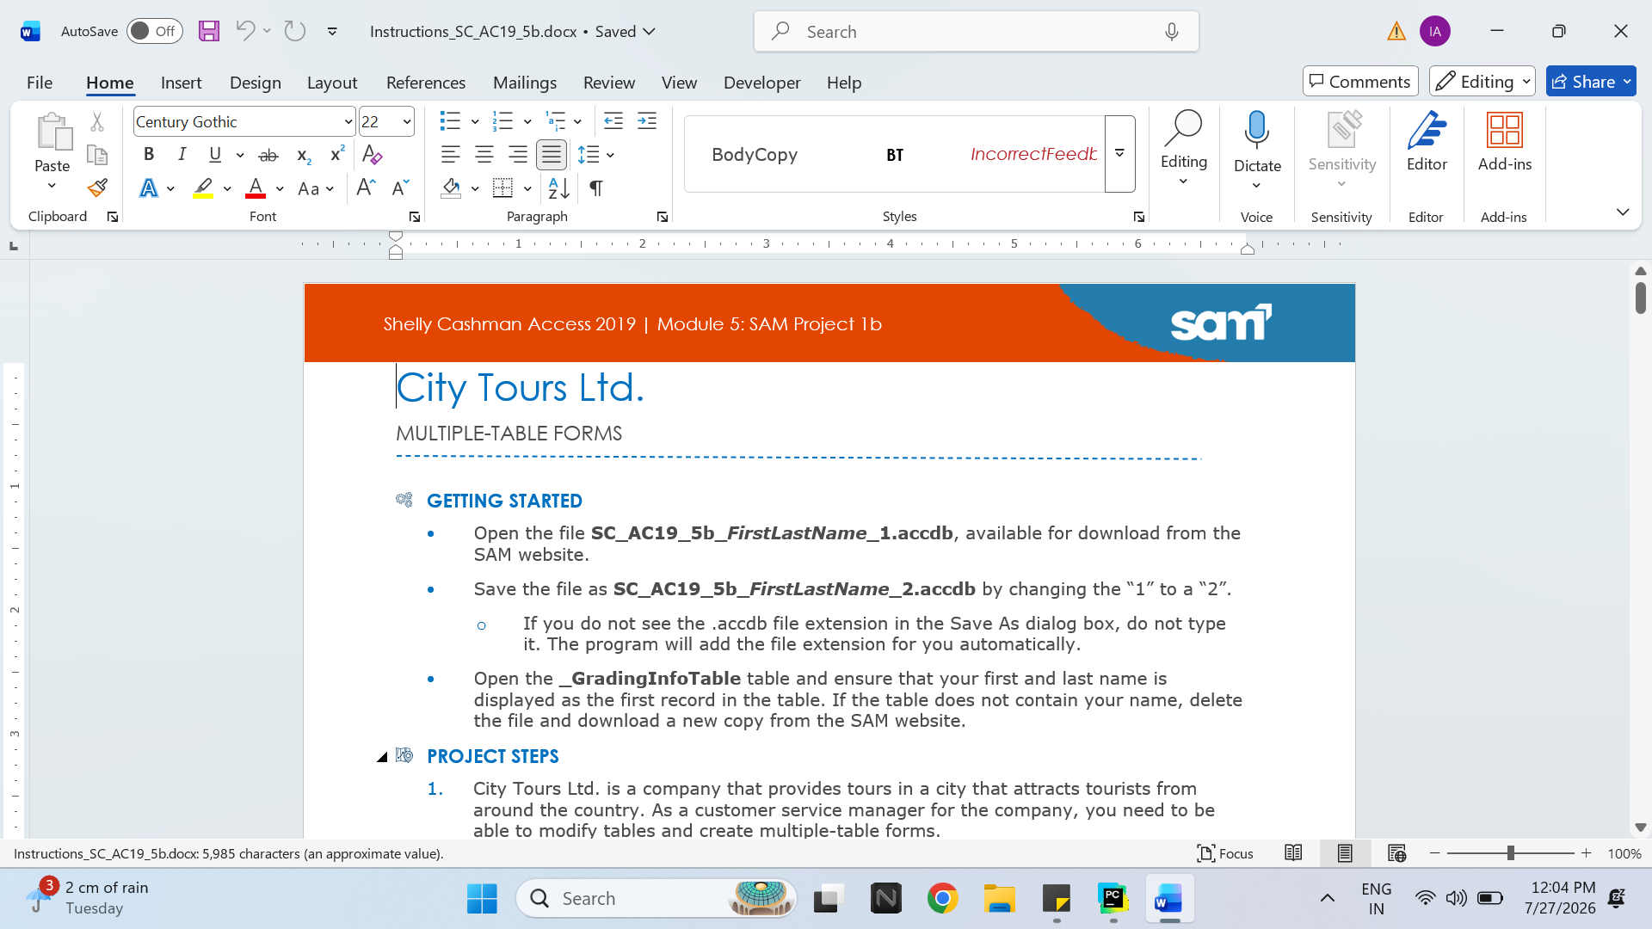1652x929 pixels.
Task: Open the Editor proofing tool
Action: tap(1427, 142)
